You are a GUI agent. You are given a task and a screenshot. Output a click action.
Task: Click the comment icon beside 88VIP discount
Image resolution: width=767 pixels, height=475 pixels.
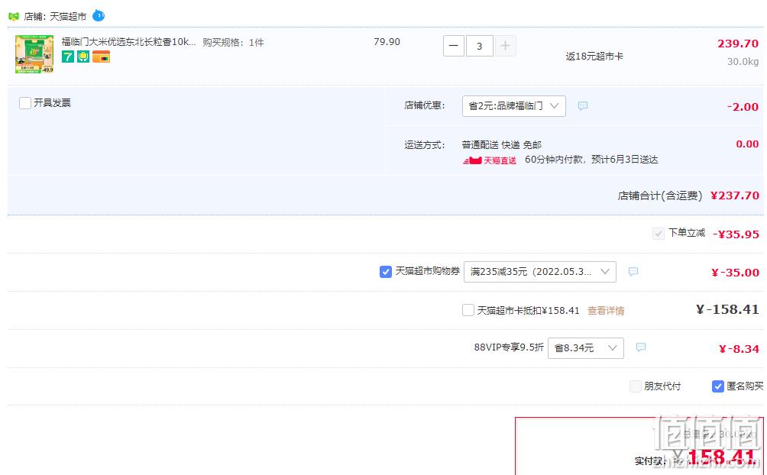(x=641, y=347)
